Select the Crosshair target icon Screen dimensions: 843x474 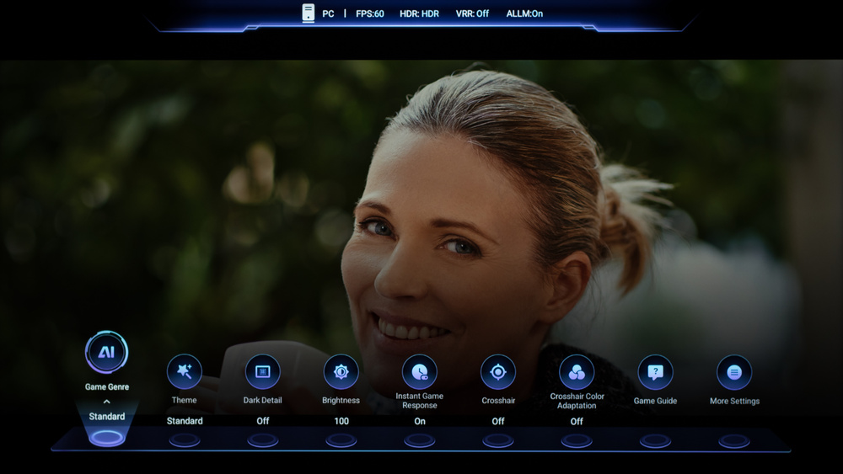pyautogui.click(x=498, y=371)
